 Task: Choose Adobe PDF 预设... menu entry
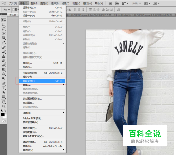(x=43, y=118)
